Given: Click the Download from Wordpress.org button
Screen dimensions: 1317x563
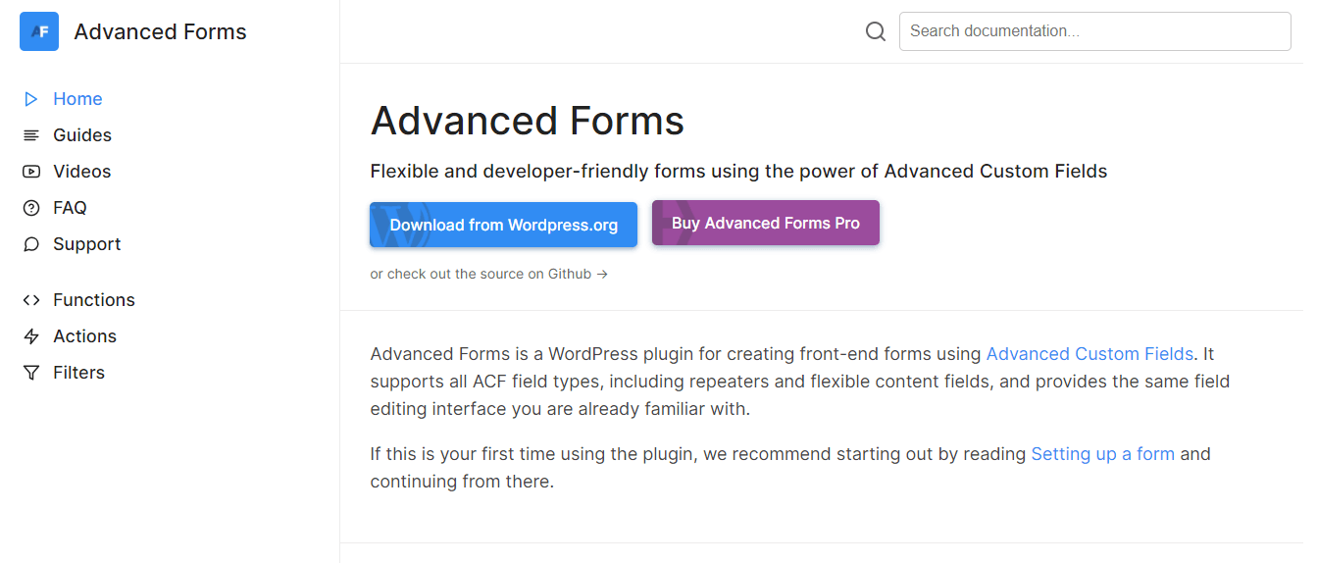Looking at the screenshot, I should (x=503, y=225).
